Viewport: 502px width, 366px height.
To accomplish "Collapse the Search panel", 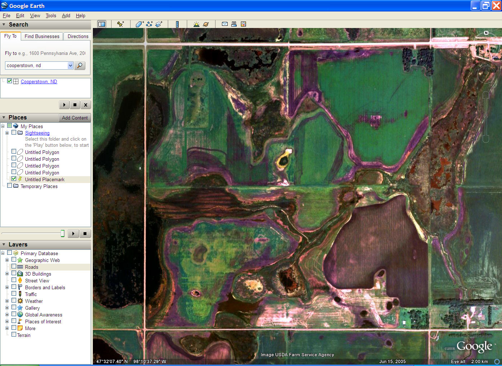I will [4, 24].
